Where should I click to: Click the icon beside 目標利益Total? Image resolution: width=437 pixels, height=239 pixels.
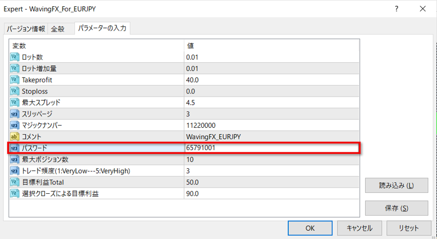(x=15, y=182)
